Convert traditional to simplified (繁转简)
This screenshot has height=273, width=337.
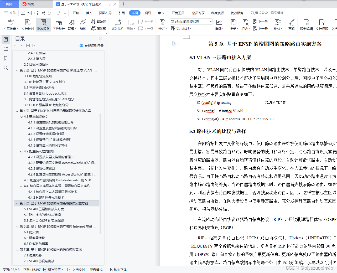tap(99, 22)
